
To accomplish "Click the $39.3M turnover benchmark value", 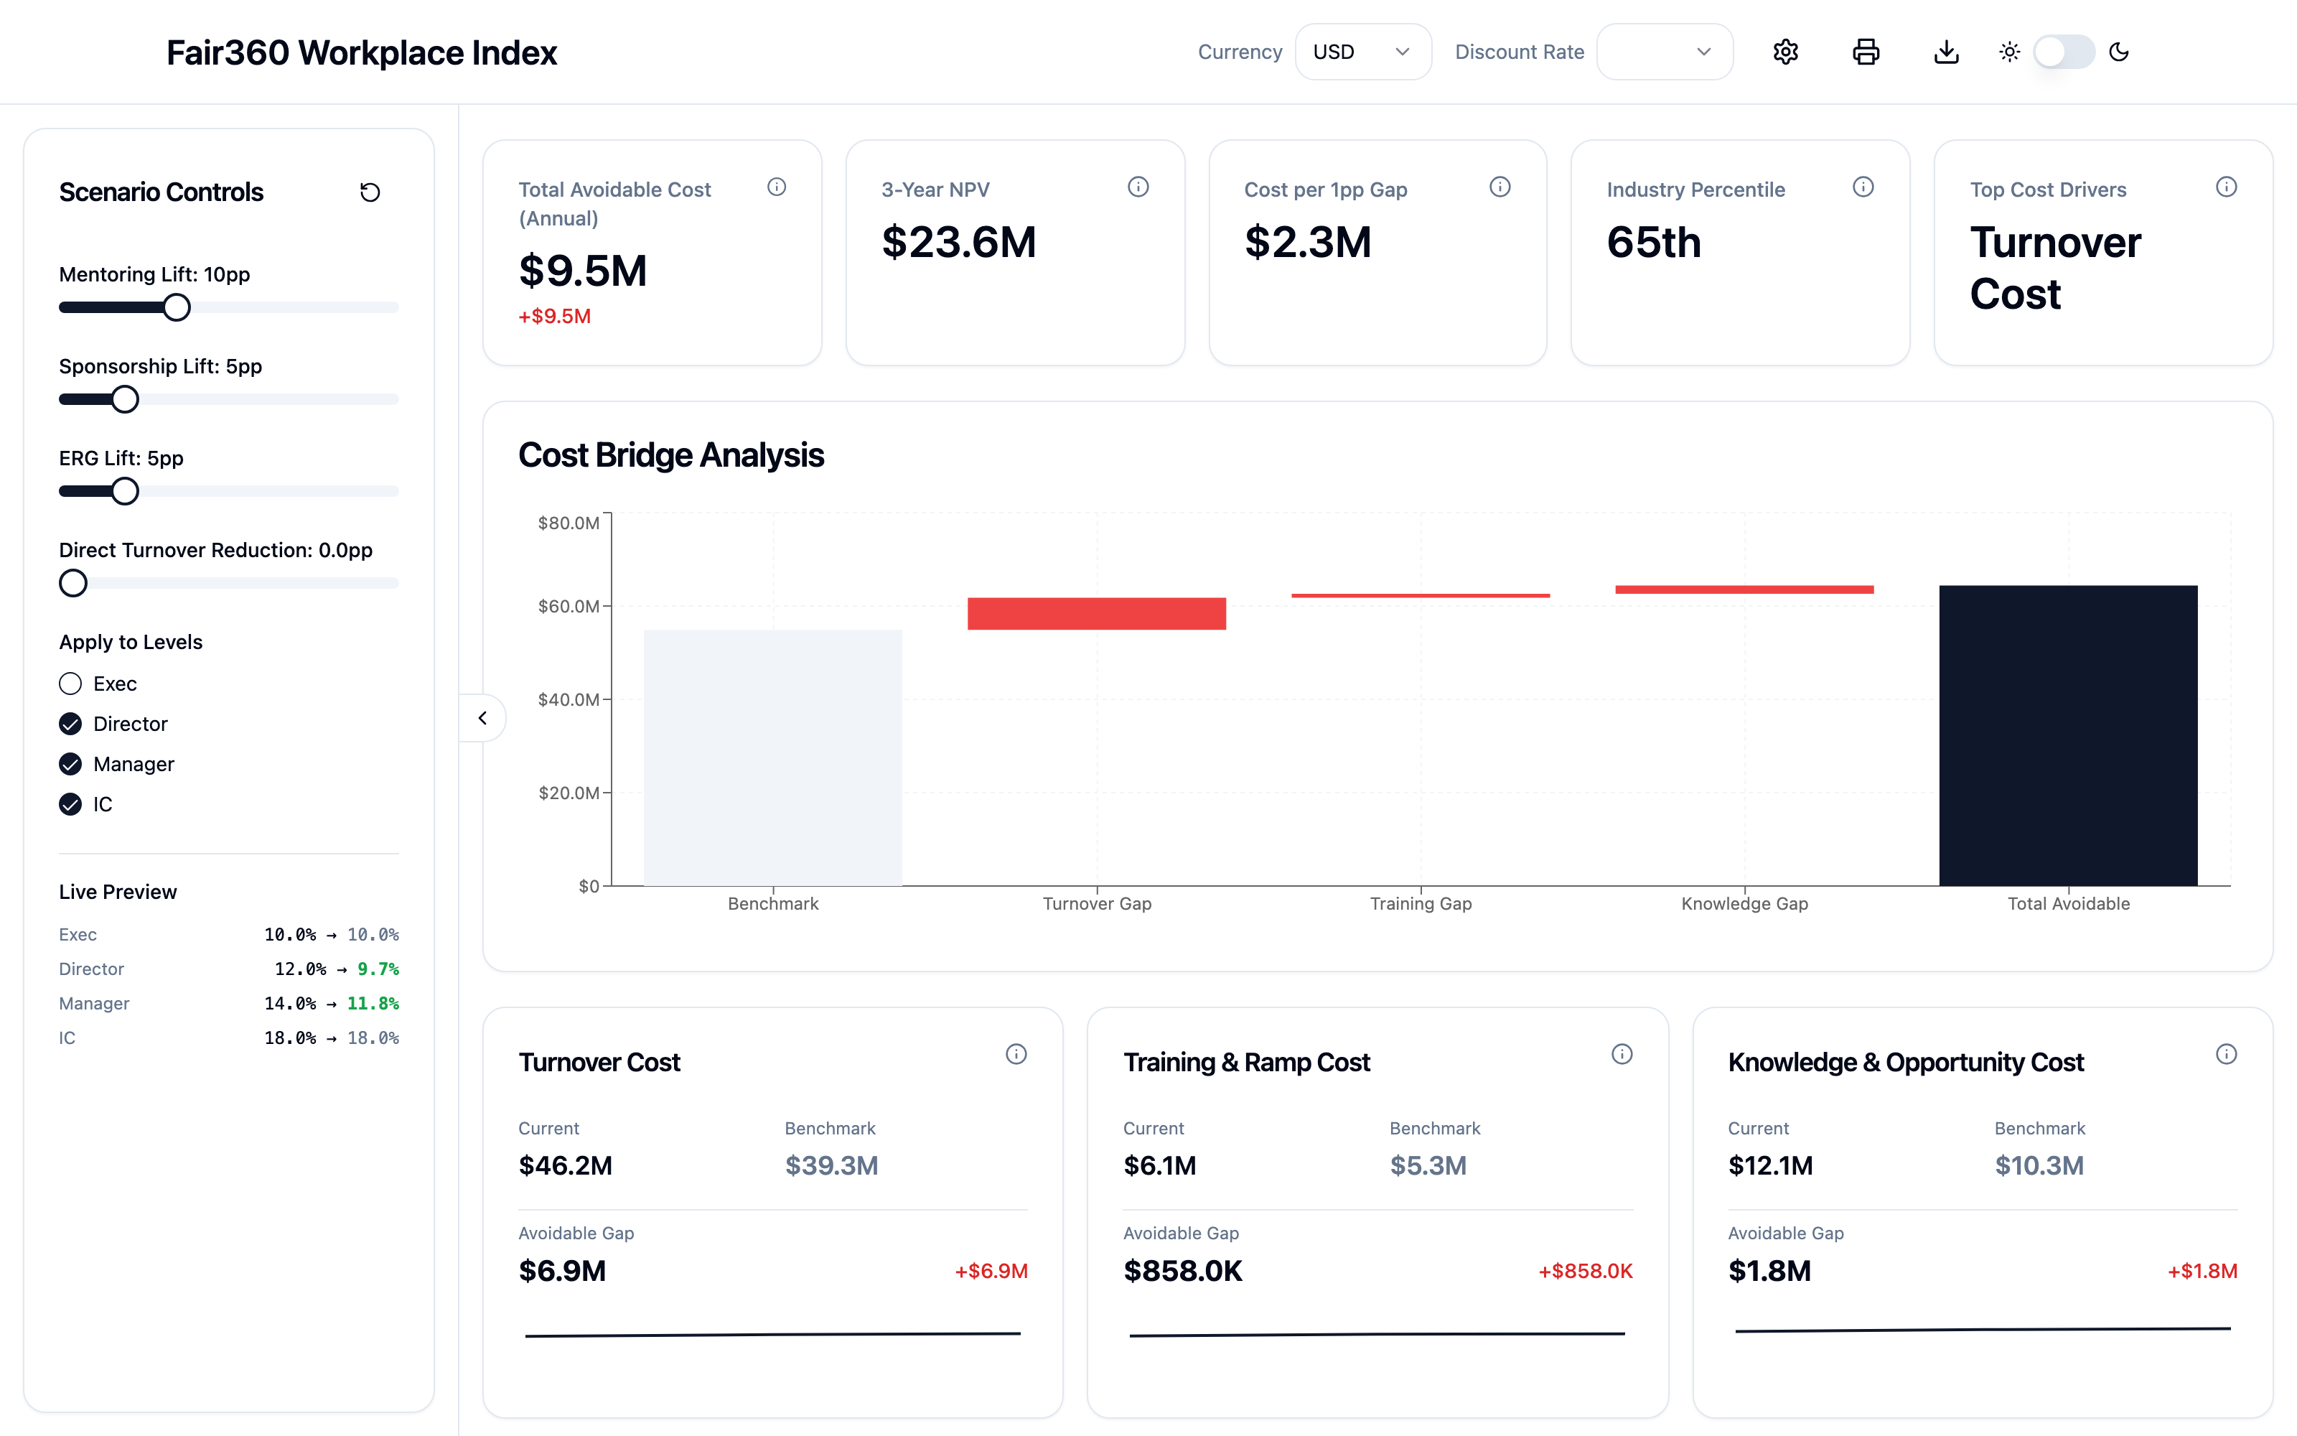I will 831,1165.
